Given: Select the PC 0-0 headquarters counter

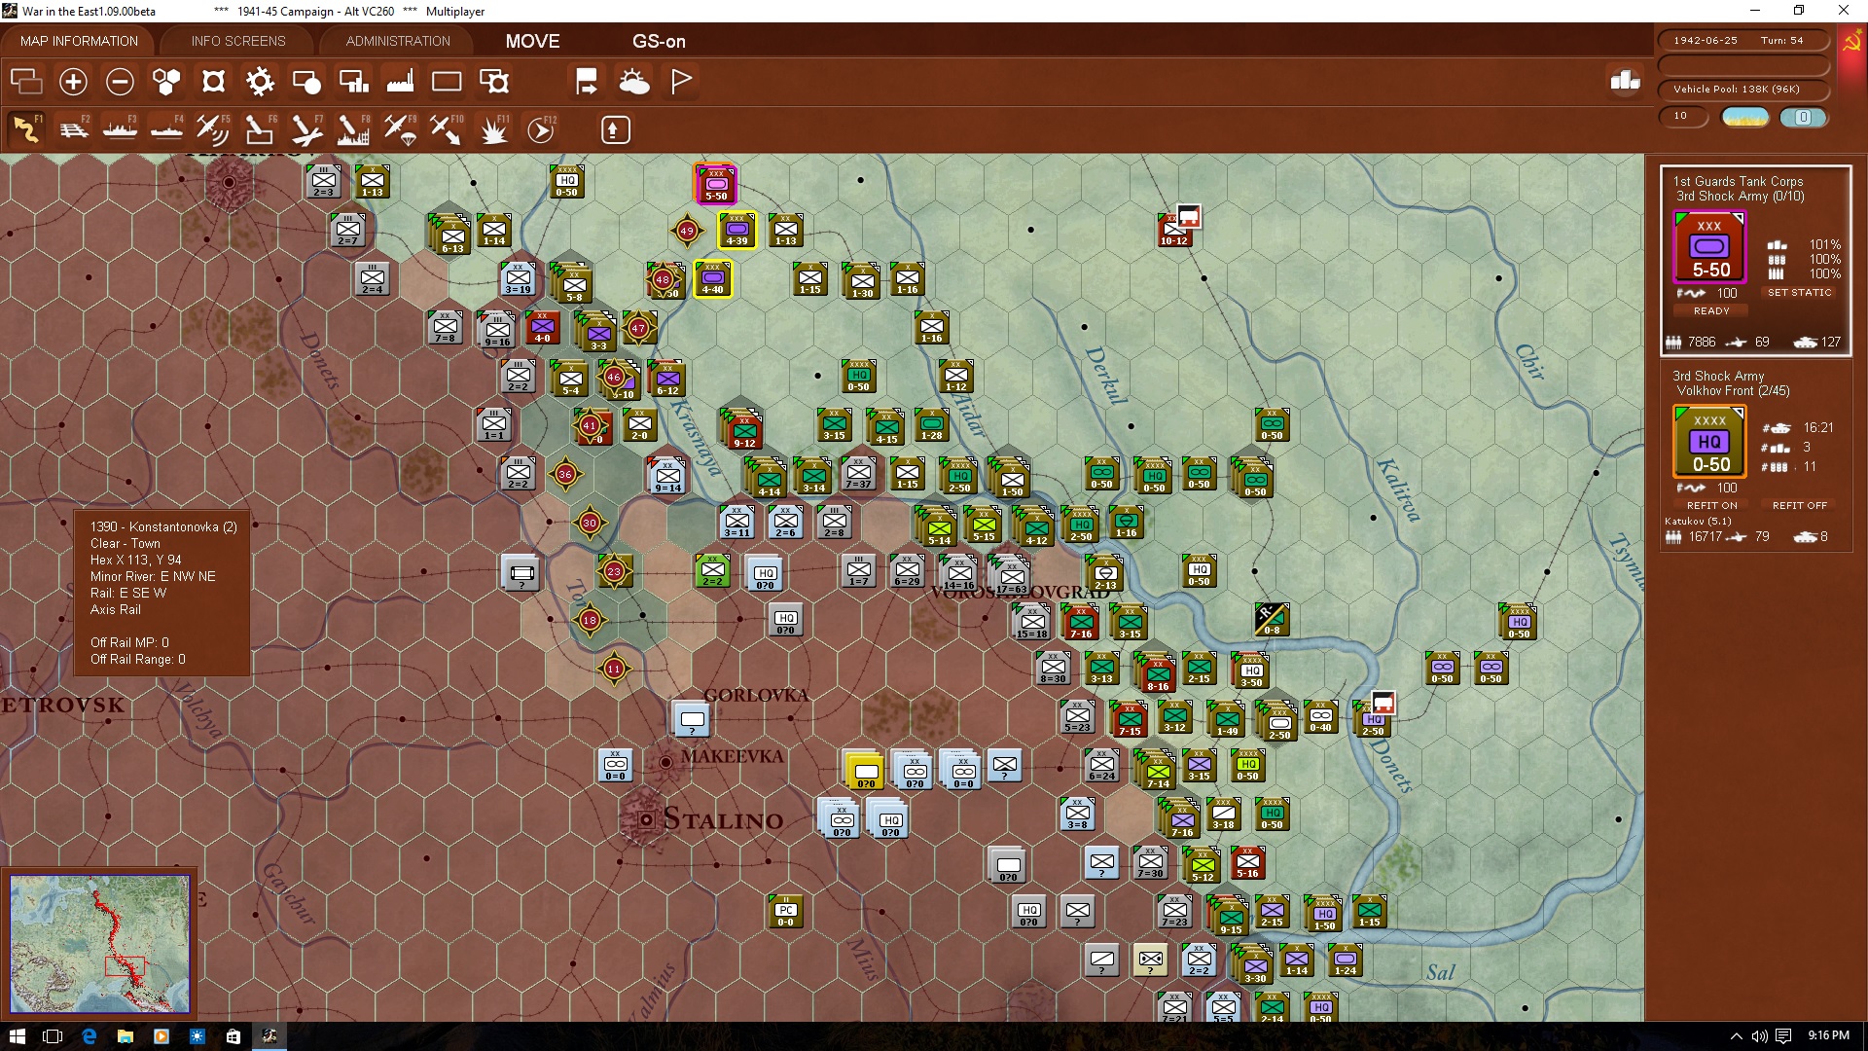Looking at the screenshot, I should [x=786, y=912].
